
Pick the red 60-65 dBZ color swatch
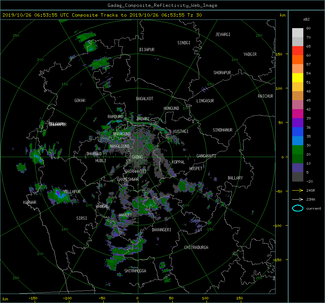(x=298, y=50)
